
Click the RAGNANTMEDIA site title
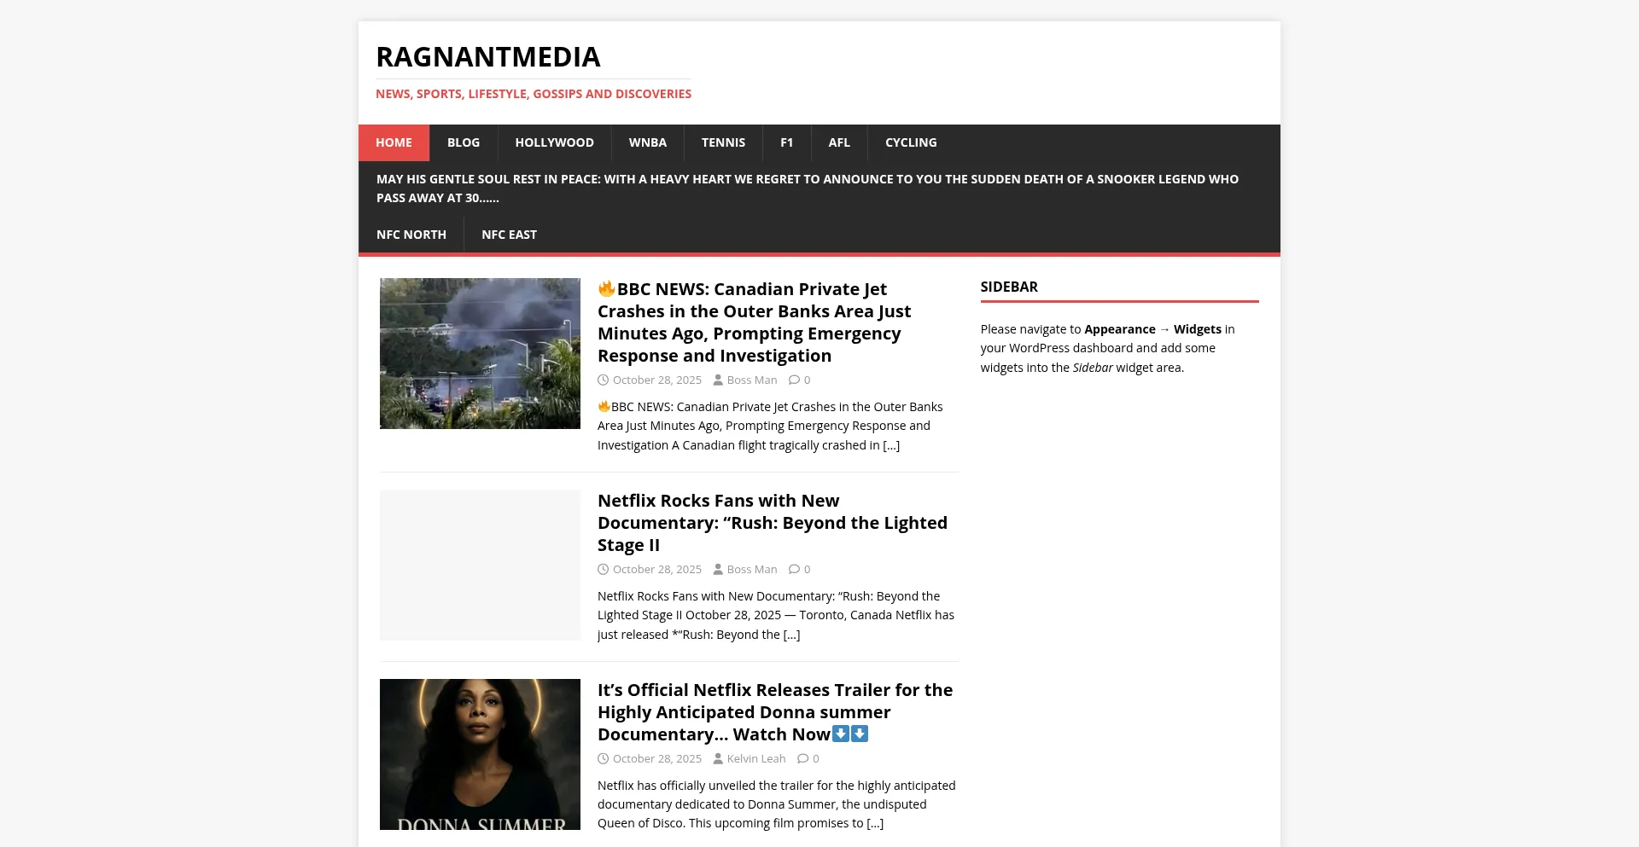coord(487,57)
